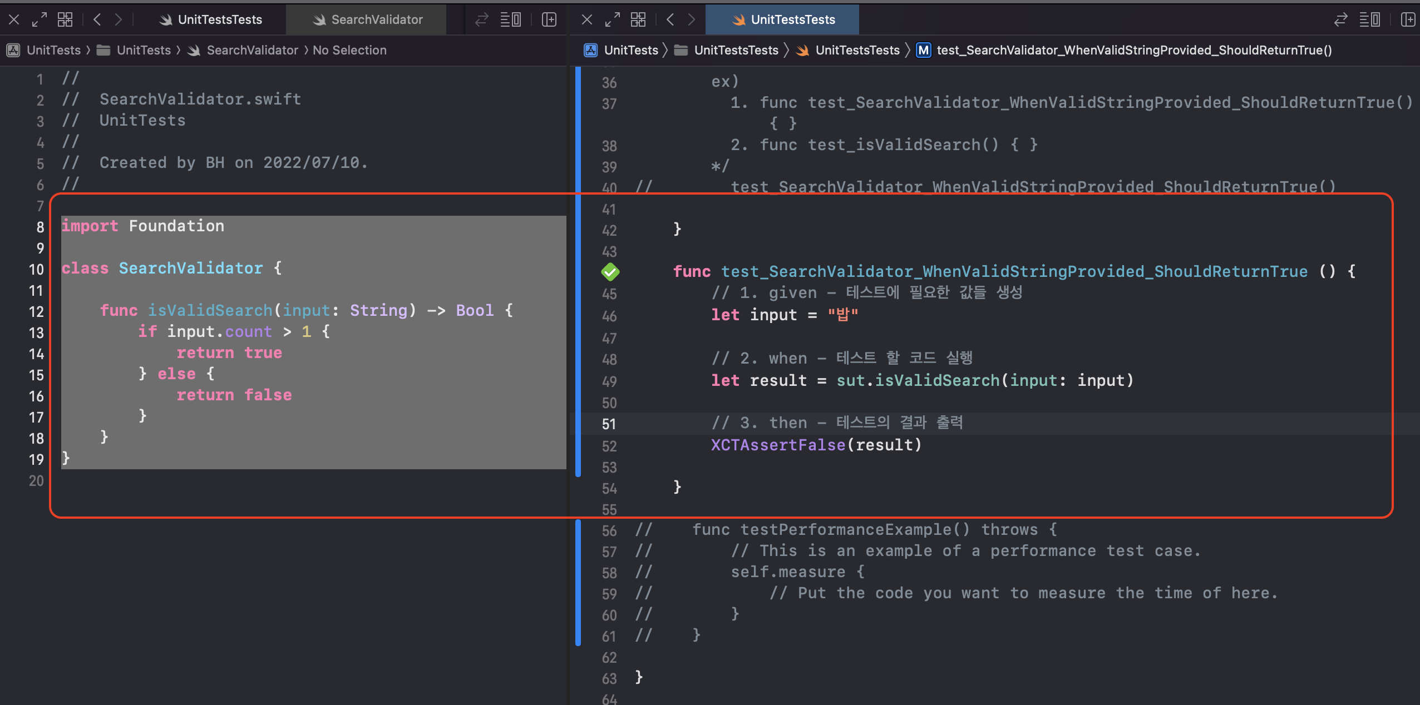Click the swap/counterparts arrows in right pane
Viewport: 1420px width, 705px height.
coord(1341,20)
